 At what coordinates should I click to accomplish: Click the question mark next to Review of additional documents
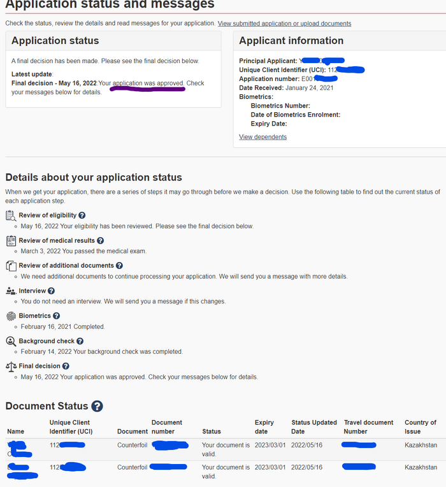pyautogui.click(x=119, y=266)
